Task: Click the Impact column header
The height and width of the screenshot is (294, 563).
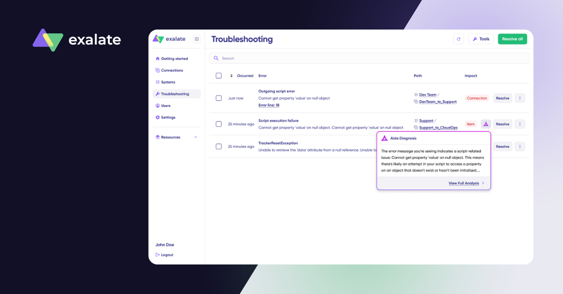Action: point(471,75)
